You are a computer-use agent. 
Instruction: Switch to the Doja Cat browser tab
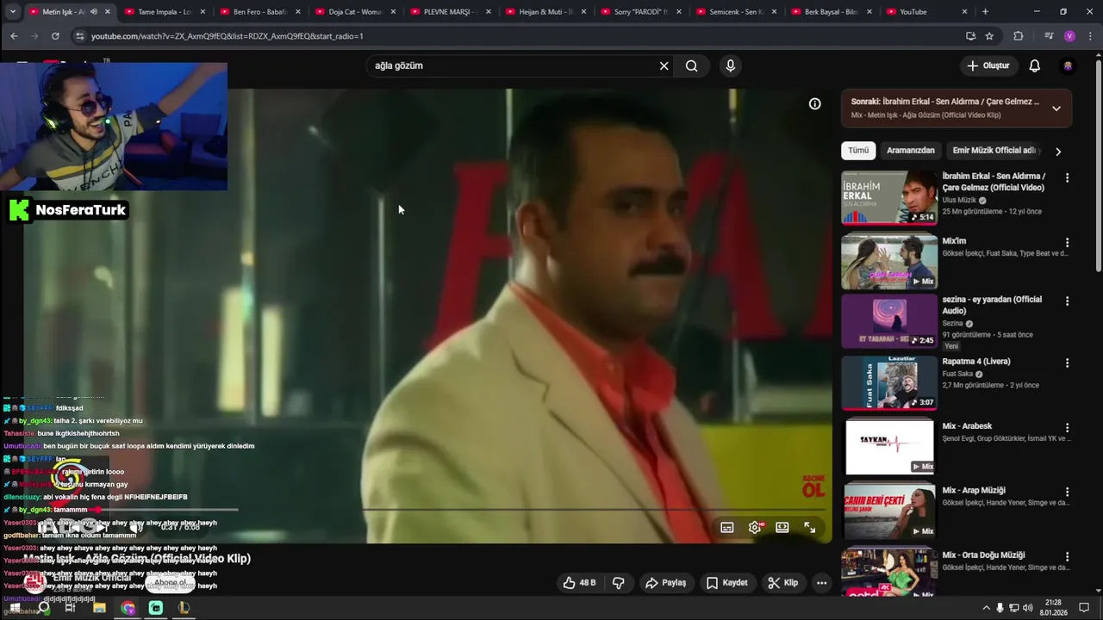355,12
